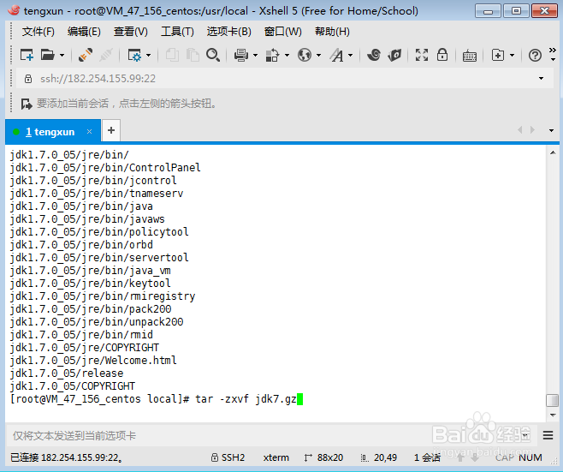The height and width of the screenshot is (472, 563).
Task: Expand the layout plus dropdown arrow
Action: 512,56
